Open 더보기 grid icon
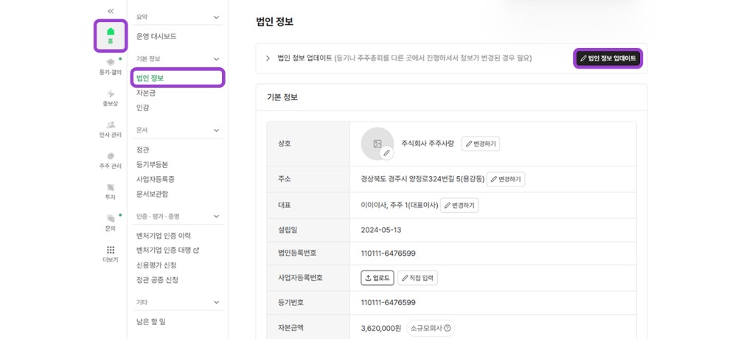Viewport: 755px width, 339px height. pyautogui.click(x=111, y=254)
